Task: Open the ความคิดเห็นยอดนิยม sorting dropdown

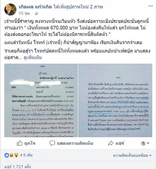Action: tap(132, 155)
